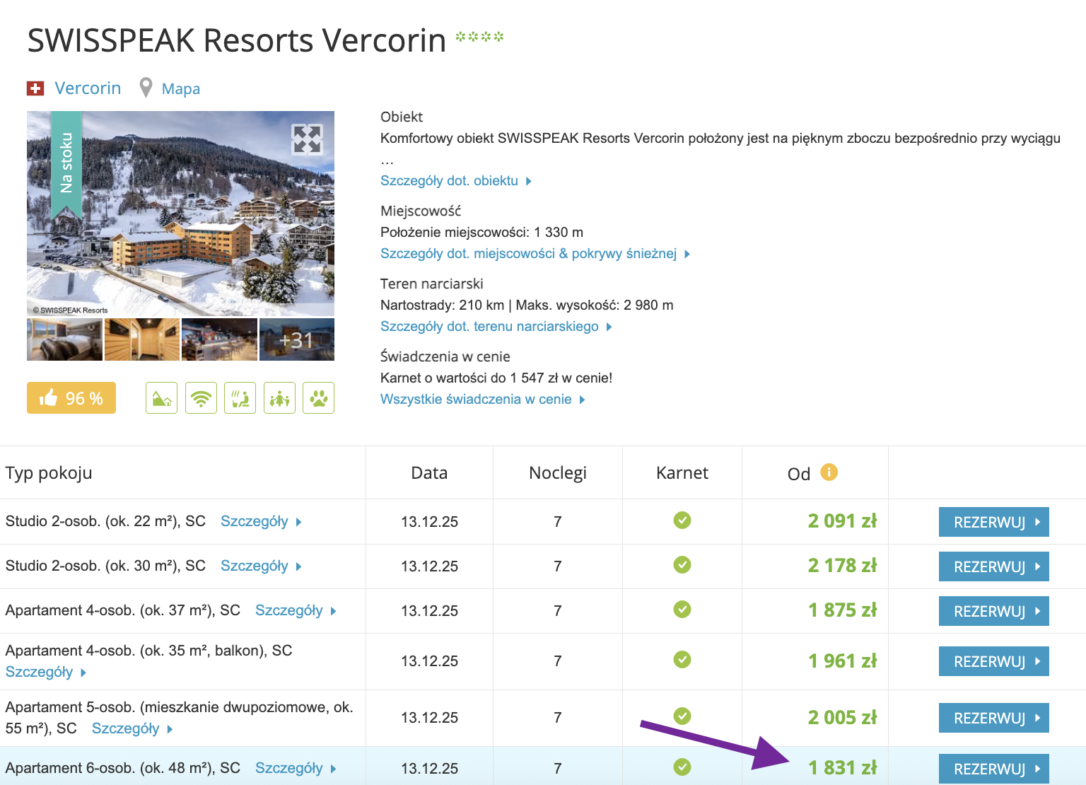Click the pets allowed paw icon
1086x785 pixels.
click(318, 398)
